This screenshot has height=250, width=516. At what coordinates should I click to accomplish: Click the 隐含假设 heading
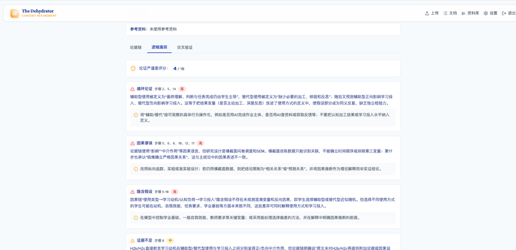pos(144,192)
